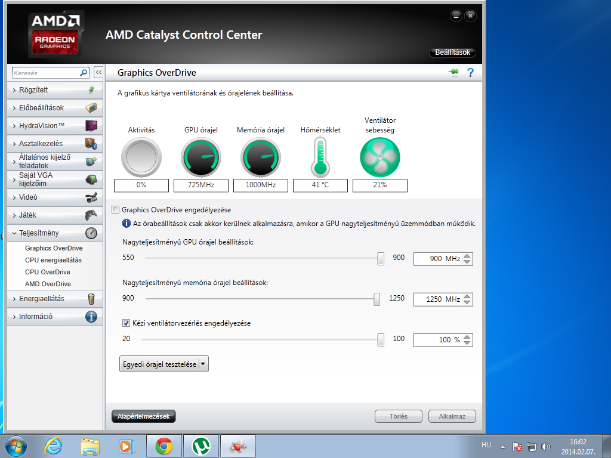The width and height of the screenshot is (611, 458).
Task: Open uTorrent from the taskbar
Action: [201, 446]
